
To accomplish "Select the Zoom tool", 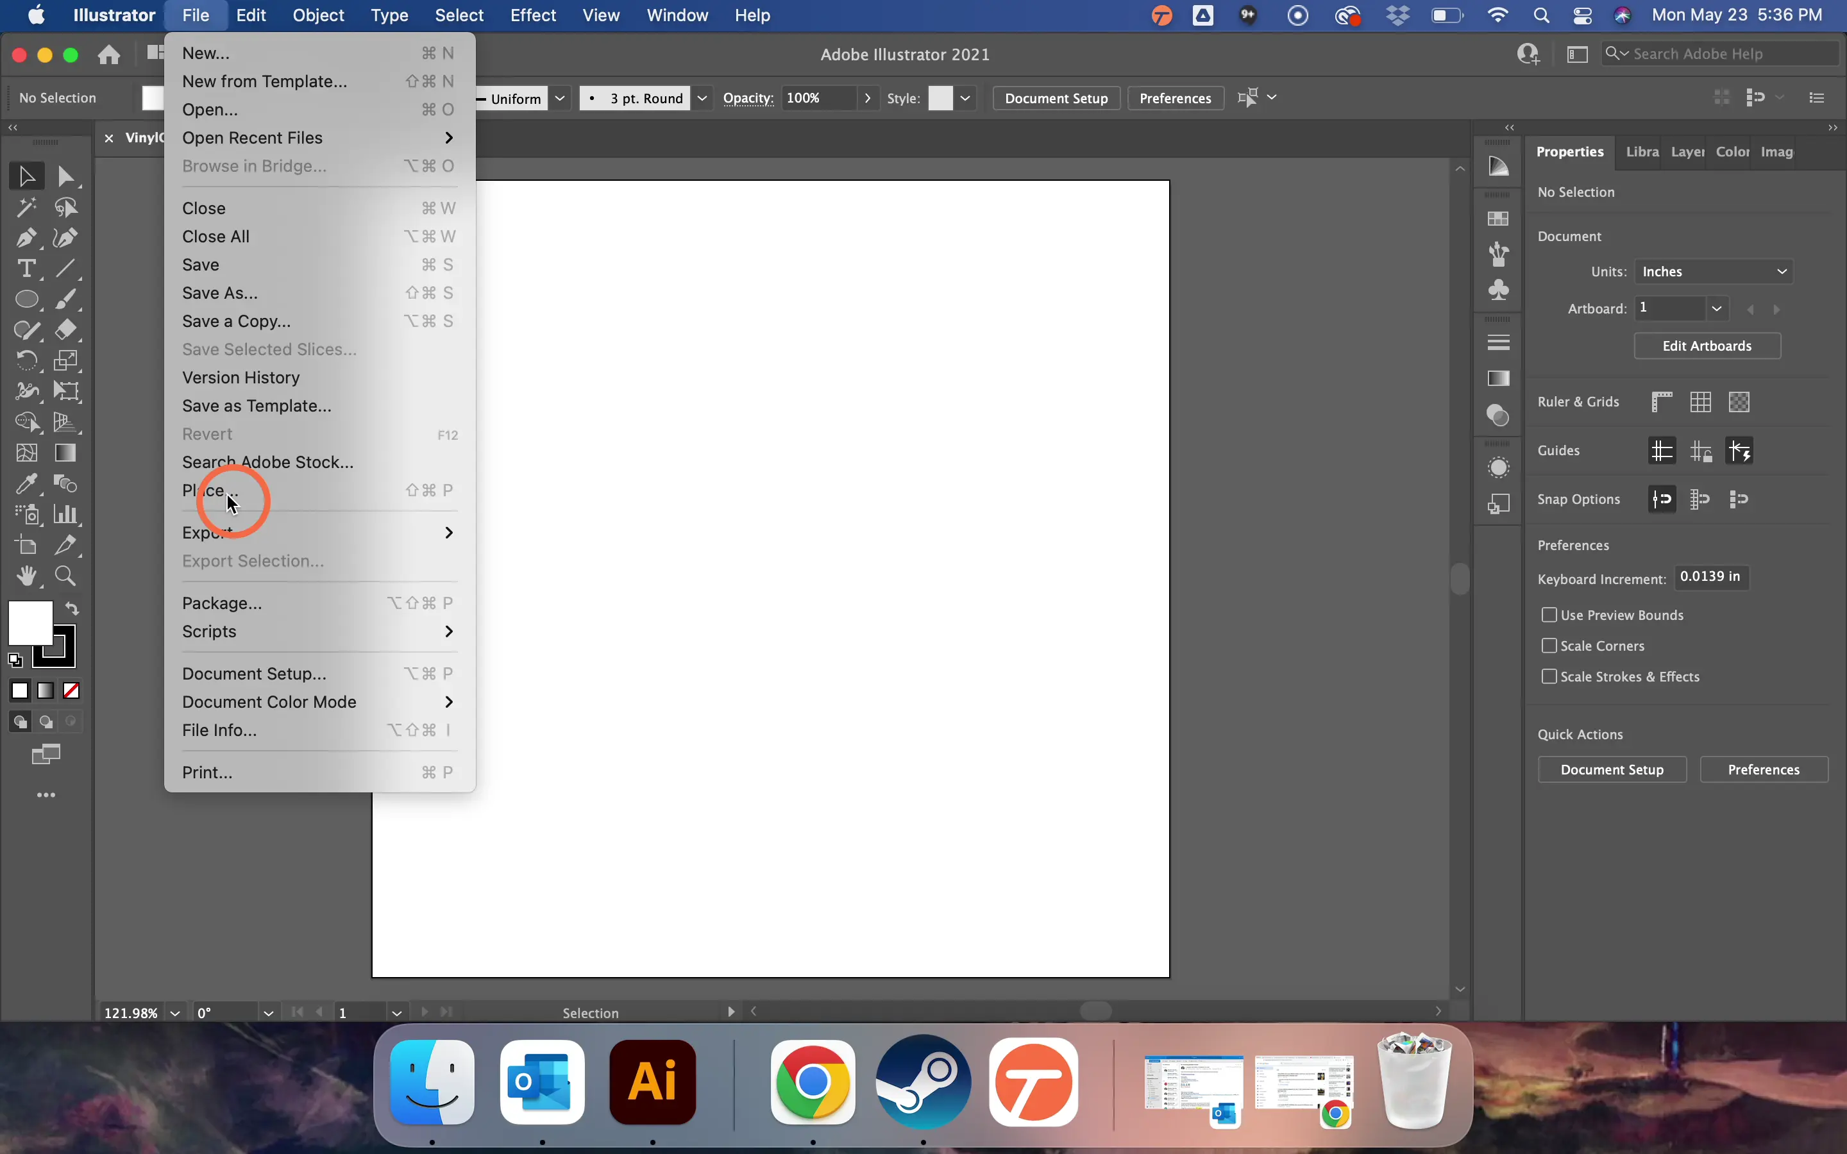I will tap(67, 576).
